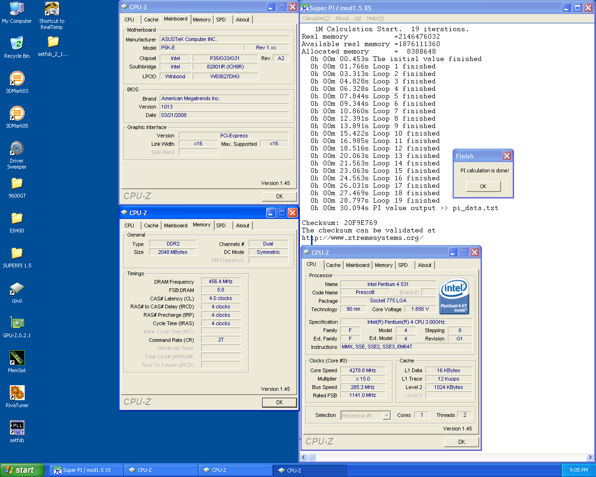Open My Computer desktop icon
Screen dimensions: 596x477
17,13
